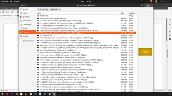Viewport: 172px width, 96px height.
Task: Select 13606-logo-brand-wing-asus_rog file
Action: [x=86, y=67]
